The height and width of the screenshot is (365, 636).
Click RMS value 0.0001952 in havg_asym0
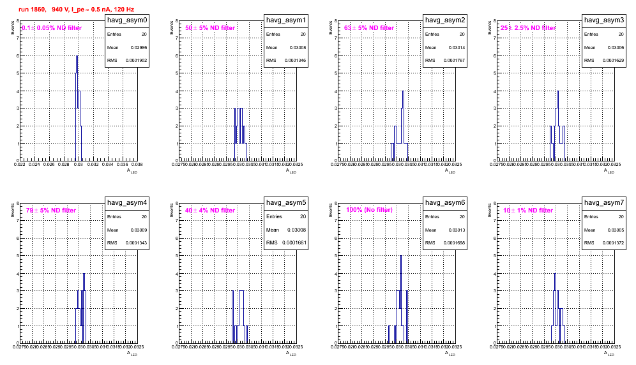coord(136,61)
